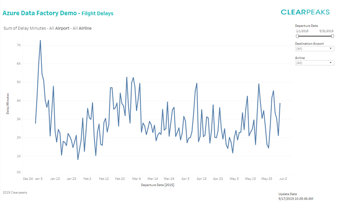
Task: Click the Apr 3 x-axis tick label
Action: pos(185,178)
